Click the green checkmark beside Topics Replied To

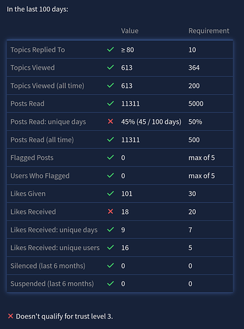110,49
